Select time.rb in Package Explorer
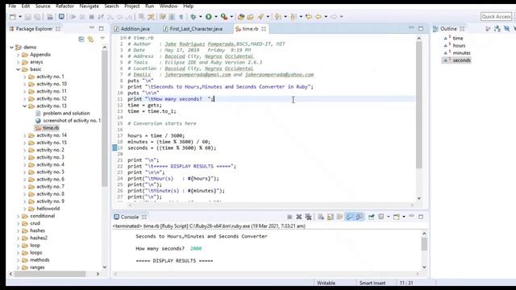The height and width of the screenshot is (290, 516). pos(51,128)
